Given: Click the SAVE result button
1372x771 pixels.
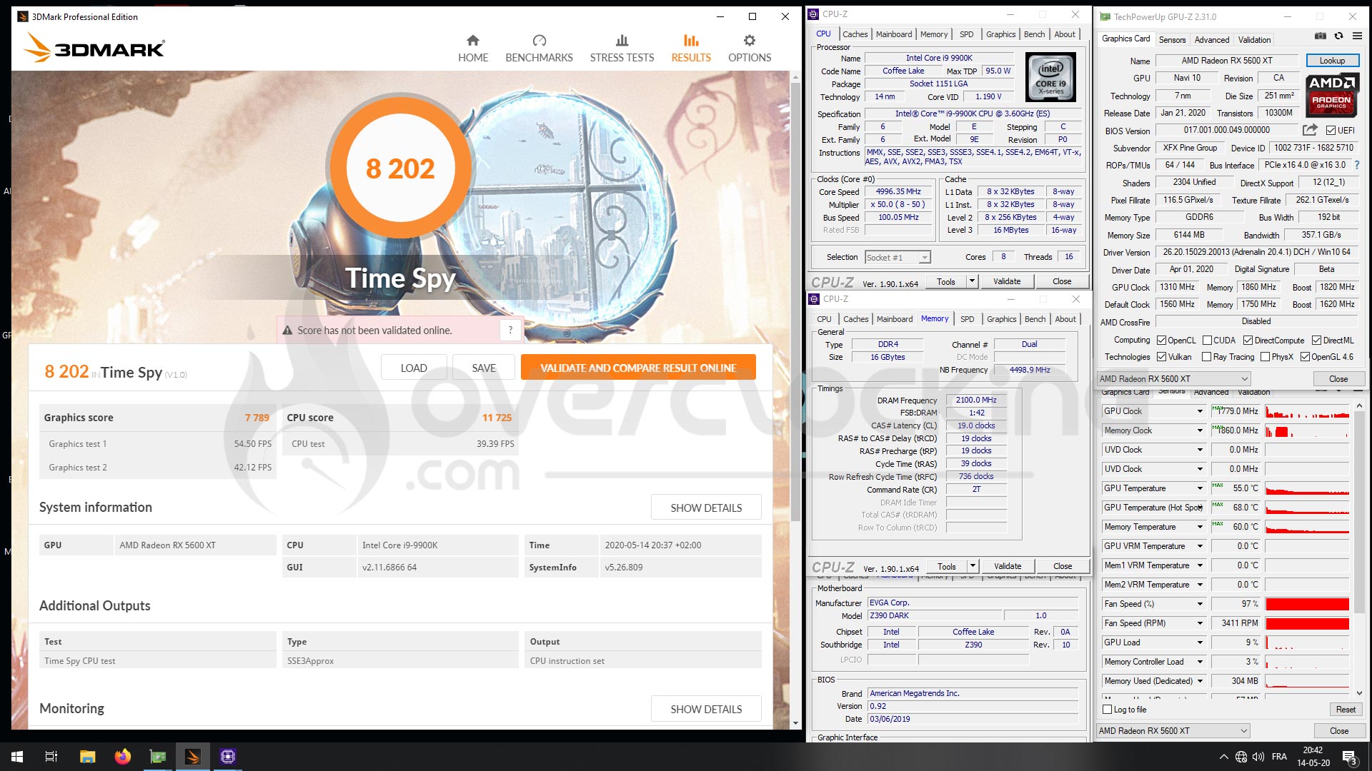Looking at the screenshot, I should pyautogui.click(x=484, y=368).
